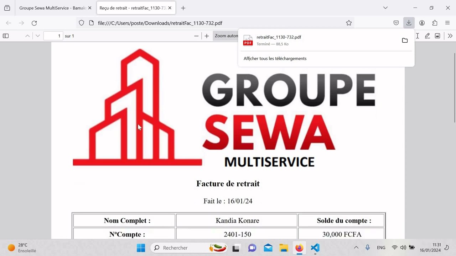Click the microphone tray icon
The width and height of the screenshot is (456, 256).
[368, 247]
